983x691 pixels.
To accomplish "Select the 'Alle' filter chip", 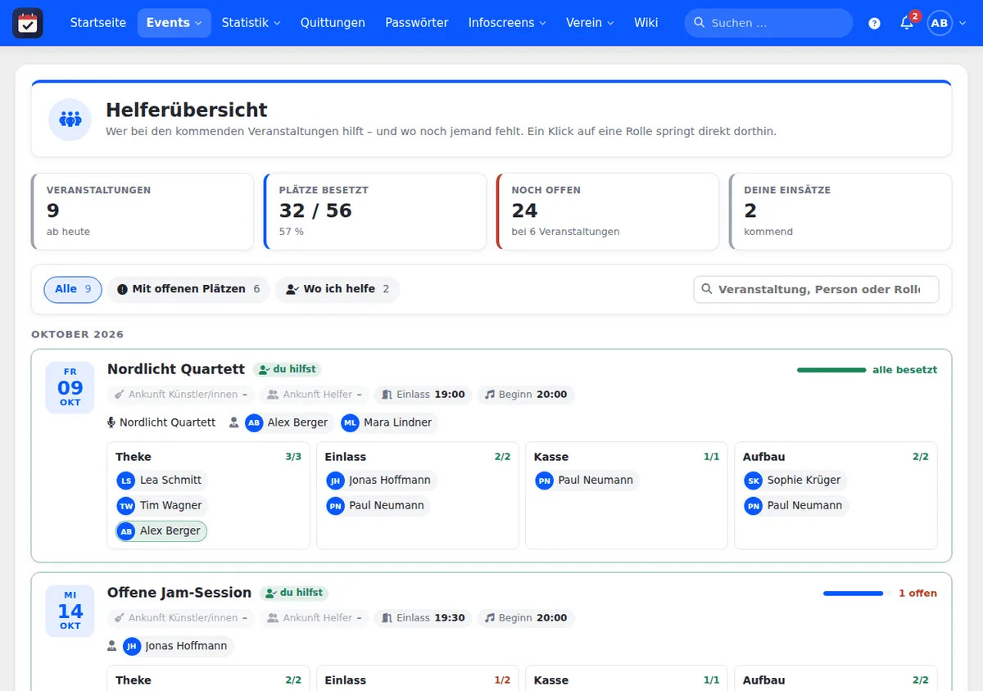I will click(x=73, y=289).
